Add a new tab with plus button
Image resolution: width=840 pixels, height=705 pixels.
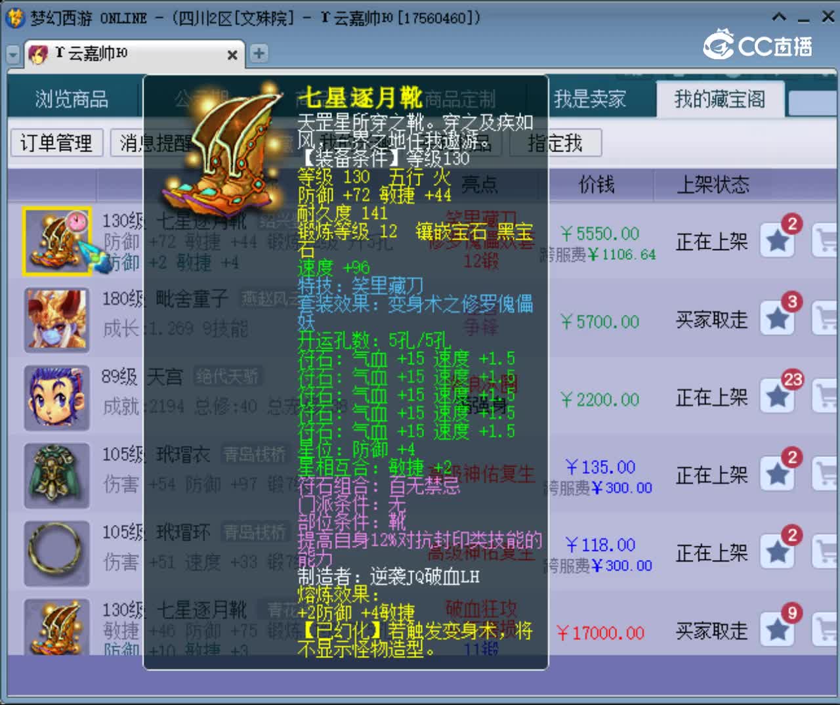259,53
